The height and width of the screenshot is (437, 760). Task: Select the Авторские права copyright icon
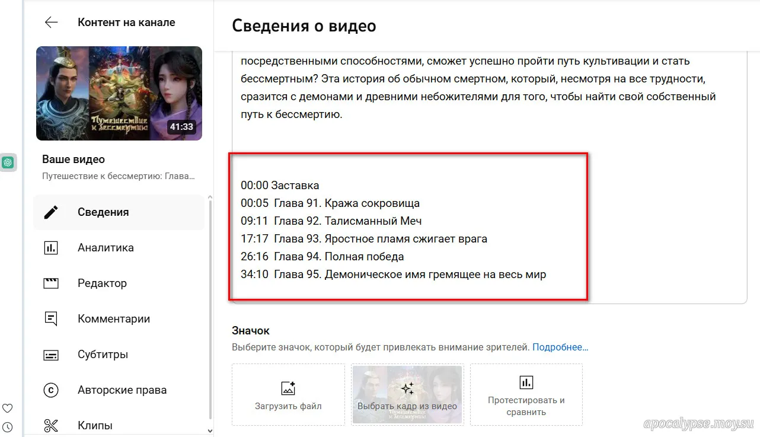click(51, 390)
